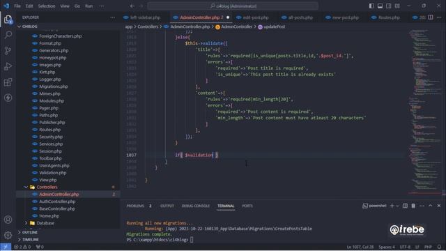The image size is (446, 251).
Task: Open the Source Control view
Action: point(8,51)
